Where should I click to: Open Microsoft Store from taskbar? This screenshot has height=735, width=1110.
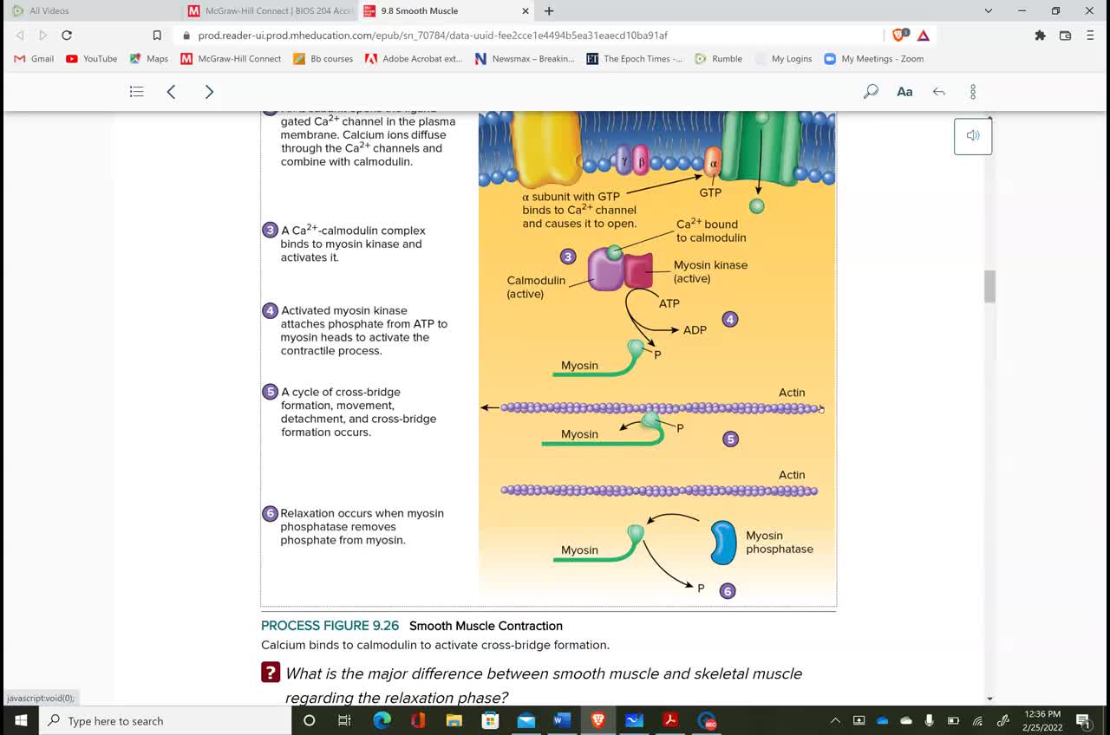click(490, 720)
